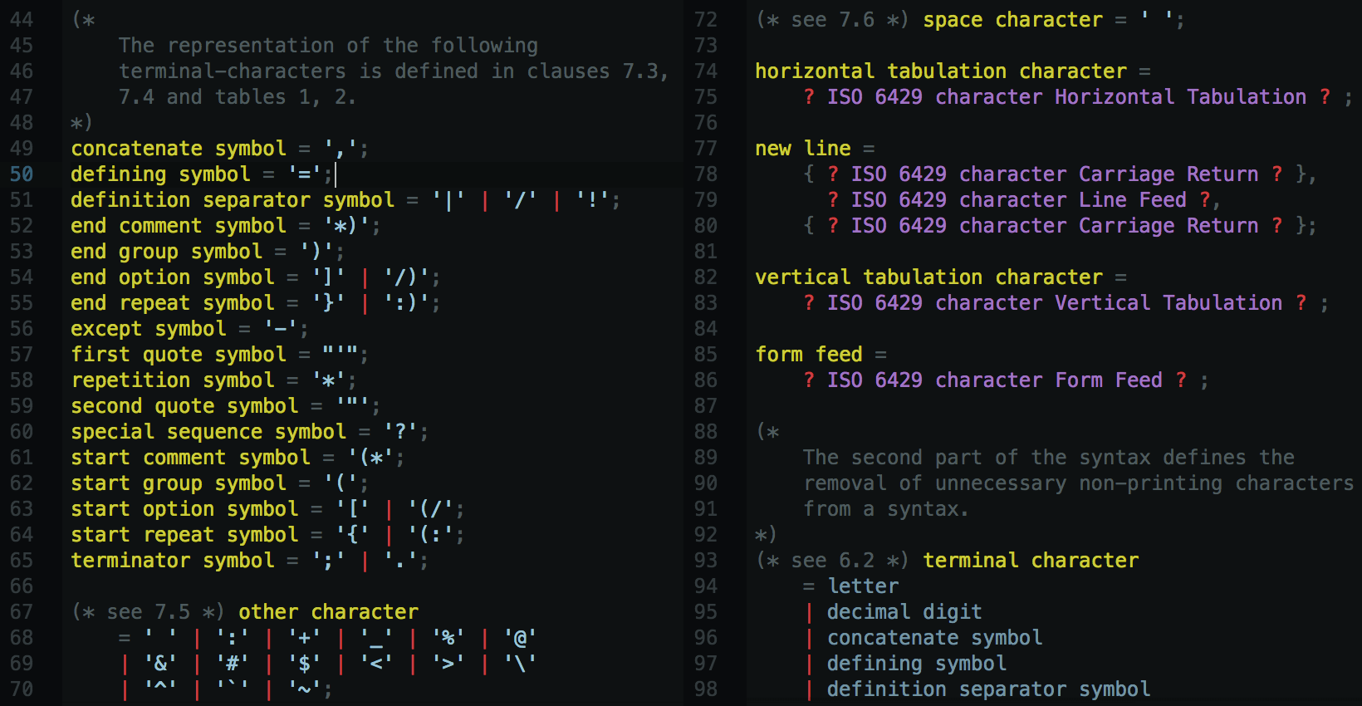Click line number 93 in right gutter

tap(706, 560)
